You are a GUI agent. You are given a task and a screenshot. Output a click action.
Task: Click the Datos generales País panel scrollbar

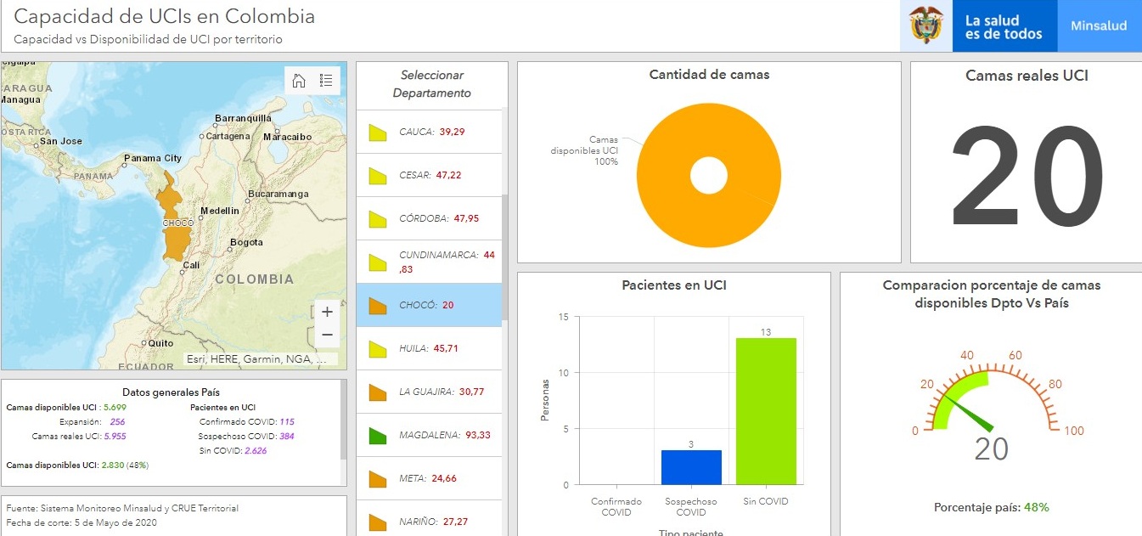tap(343, 420)
